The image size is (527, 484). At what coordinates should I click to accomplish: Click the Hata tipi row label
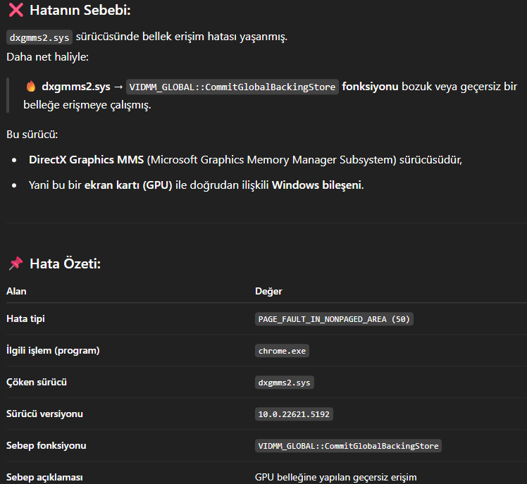pos(25,319)
